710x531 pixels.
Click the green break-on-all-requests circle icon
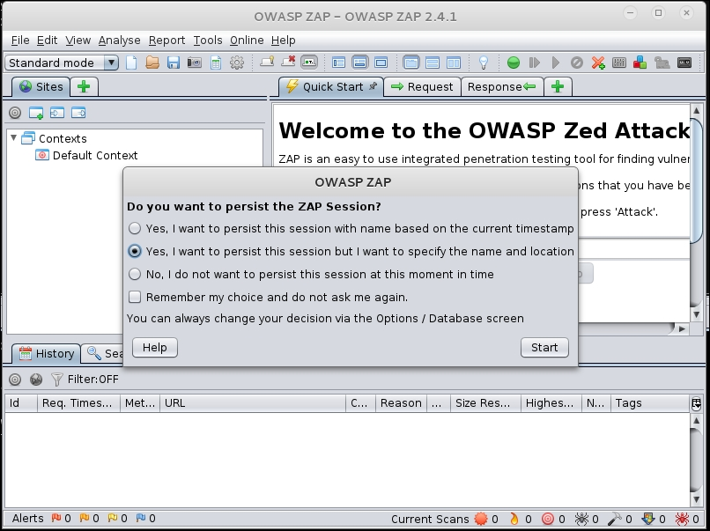click(513, 63)
